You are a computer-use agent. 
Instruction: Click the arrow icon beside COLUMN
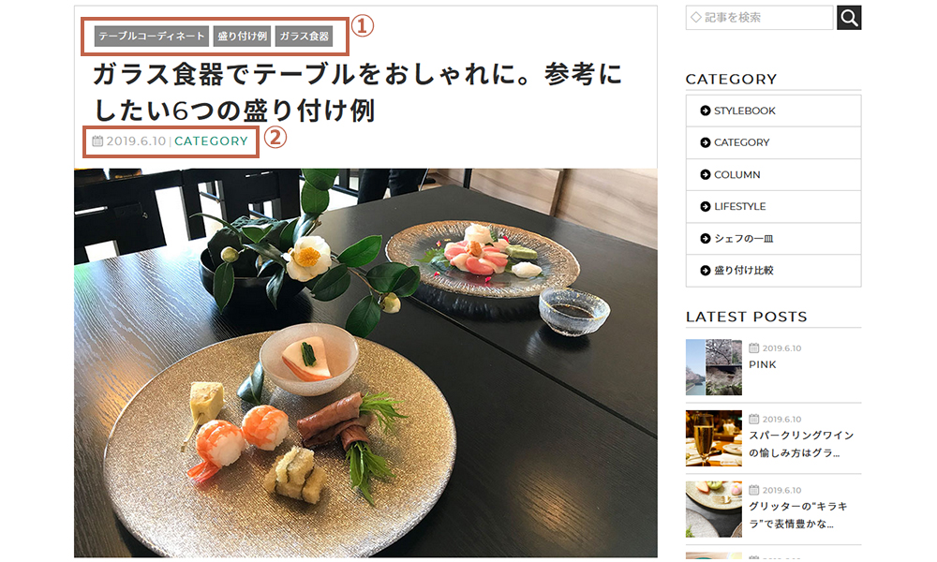pyautogui.click(x=706, y=174)
